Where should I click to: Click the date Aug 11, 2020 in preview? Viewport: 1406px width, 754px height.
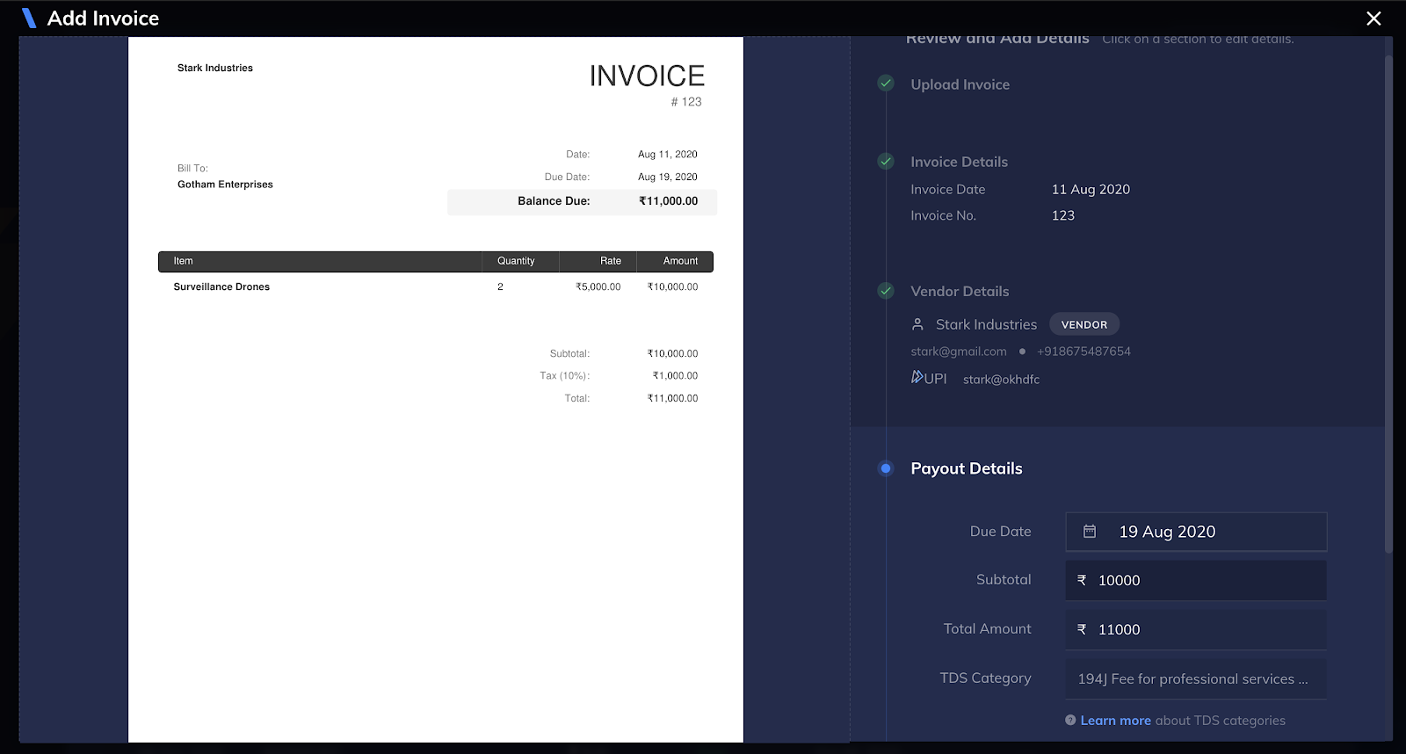coord(668,154)
